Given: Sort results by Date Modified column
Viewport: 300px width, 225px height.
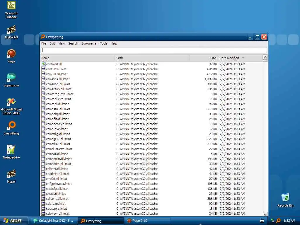Looking at the screenshot, I should 240,58.
